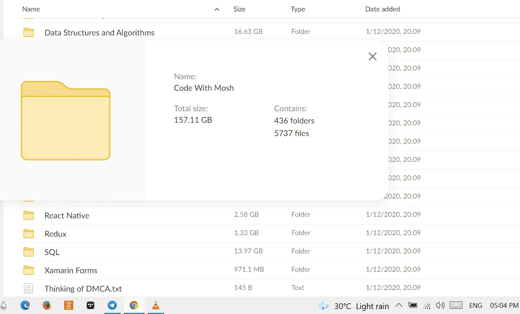Image resolution: width=520 pixels, height=314 pixels.
Task: Click the Folder type cell in the SQL row
Action: [301, 251]
